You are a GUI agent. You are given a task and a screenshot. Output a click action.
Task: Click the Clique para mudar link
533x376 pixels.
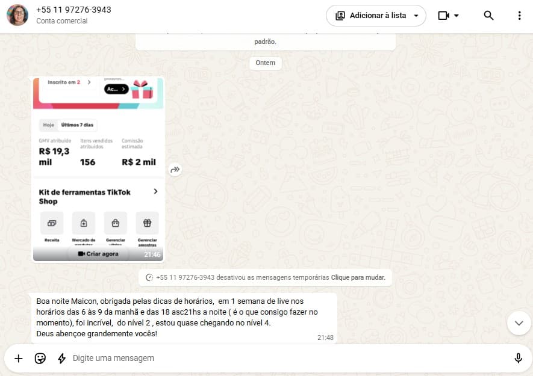point(358,277)
